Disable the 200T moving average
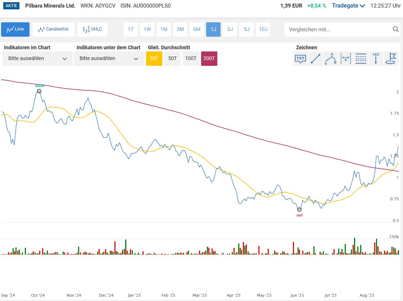Screen dimensions: 403x301 pos(209,59)
